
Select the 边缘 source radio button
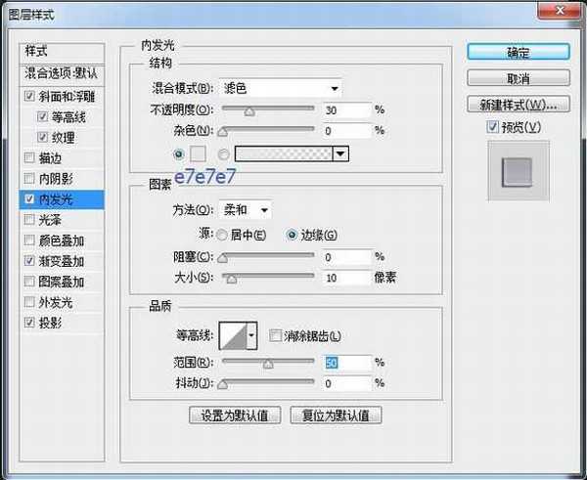(292, 235)
